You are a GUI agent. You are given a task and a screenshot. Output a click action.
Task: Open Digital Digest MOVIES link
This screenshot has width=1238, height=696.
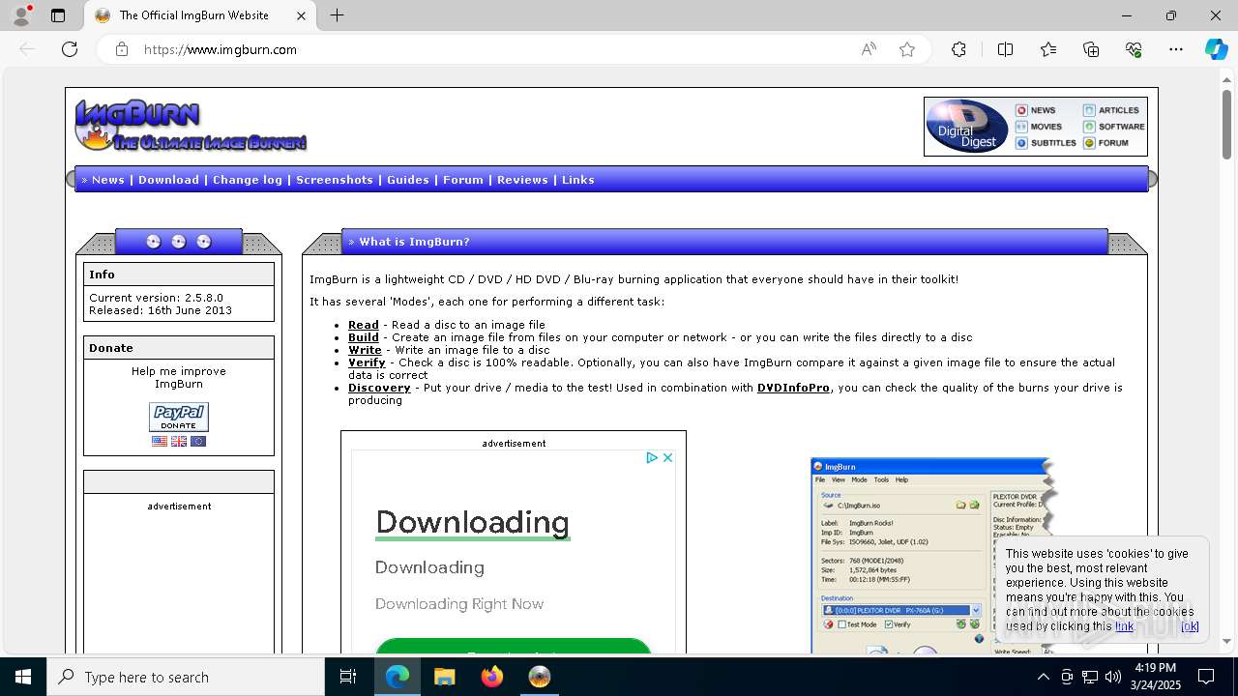click(1039, 127)
